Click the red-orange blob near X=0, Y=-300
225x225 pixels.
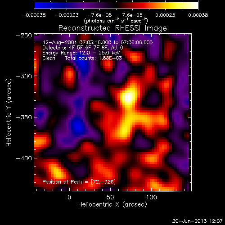pos(69,76)
